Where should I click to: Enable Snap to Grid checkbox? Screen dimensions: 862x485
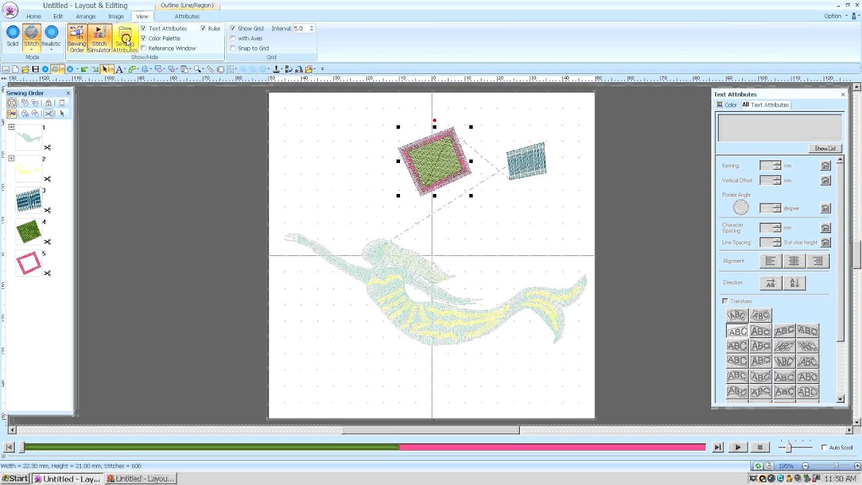pyautogui.click(x=232, y=48)
